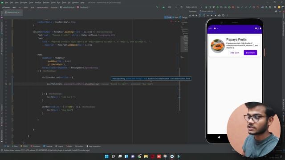Viewport: 285px width, 160px height.
Task: Tap the back arrow on emulator navigation bar
Action: (x=219, y=137)
